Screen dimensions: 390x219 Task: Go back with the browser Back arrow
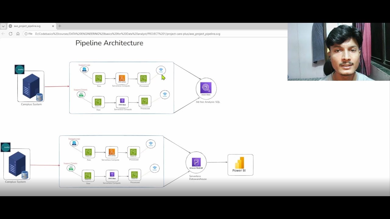point(3,34)
